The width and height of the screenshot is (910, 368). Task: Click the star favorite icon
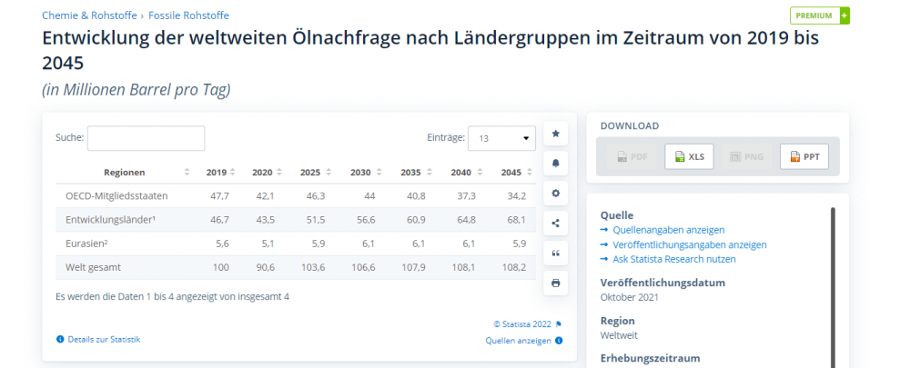pos(555,134)
